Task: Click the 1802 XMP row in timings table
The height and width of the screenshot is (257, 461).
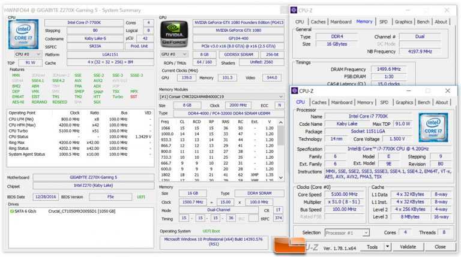Action: coord(218,175)
